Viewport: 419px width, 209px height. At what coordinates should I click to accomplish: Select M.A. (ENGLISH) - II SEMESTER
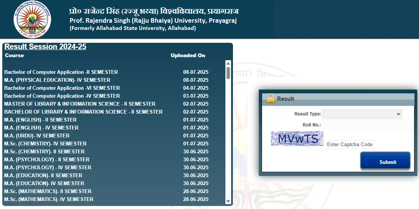click(x=40, y=120)
